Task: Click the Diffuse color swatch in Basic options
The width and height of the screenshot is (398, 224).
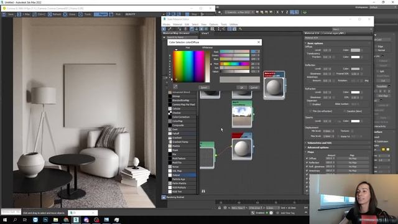Action: (355, 50)
